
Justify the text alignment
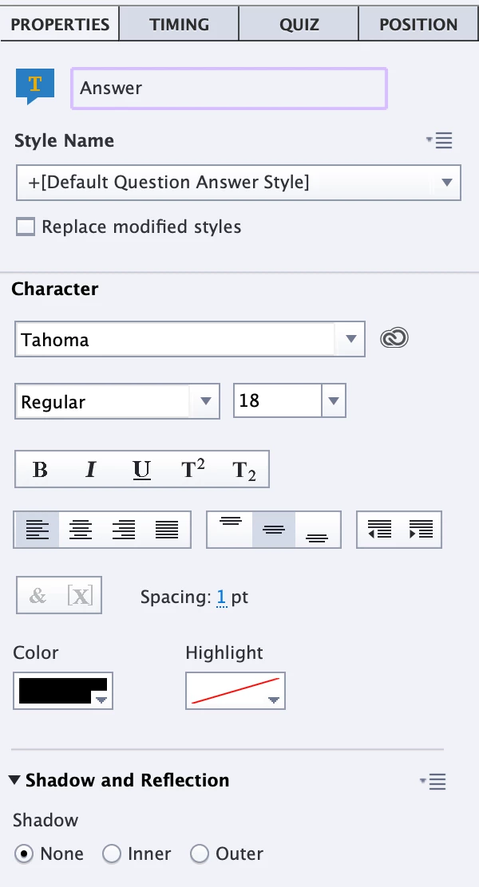(x=167, y=530)
